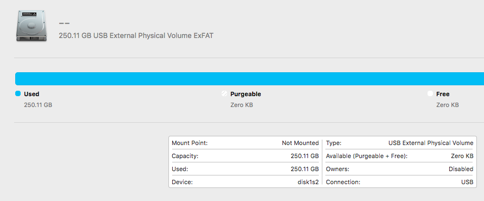484x201 pixels.
Task: Click the disk1s2 device value
Action: coord(308,182)
